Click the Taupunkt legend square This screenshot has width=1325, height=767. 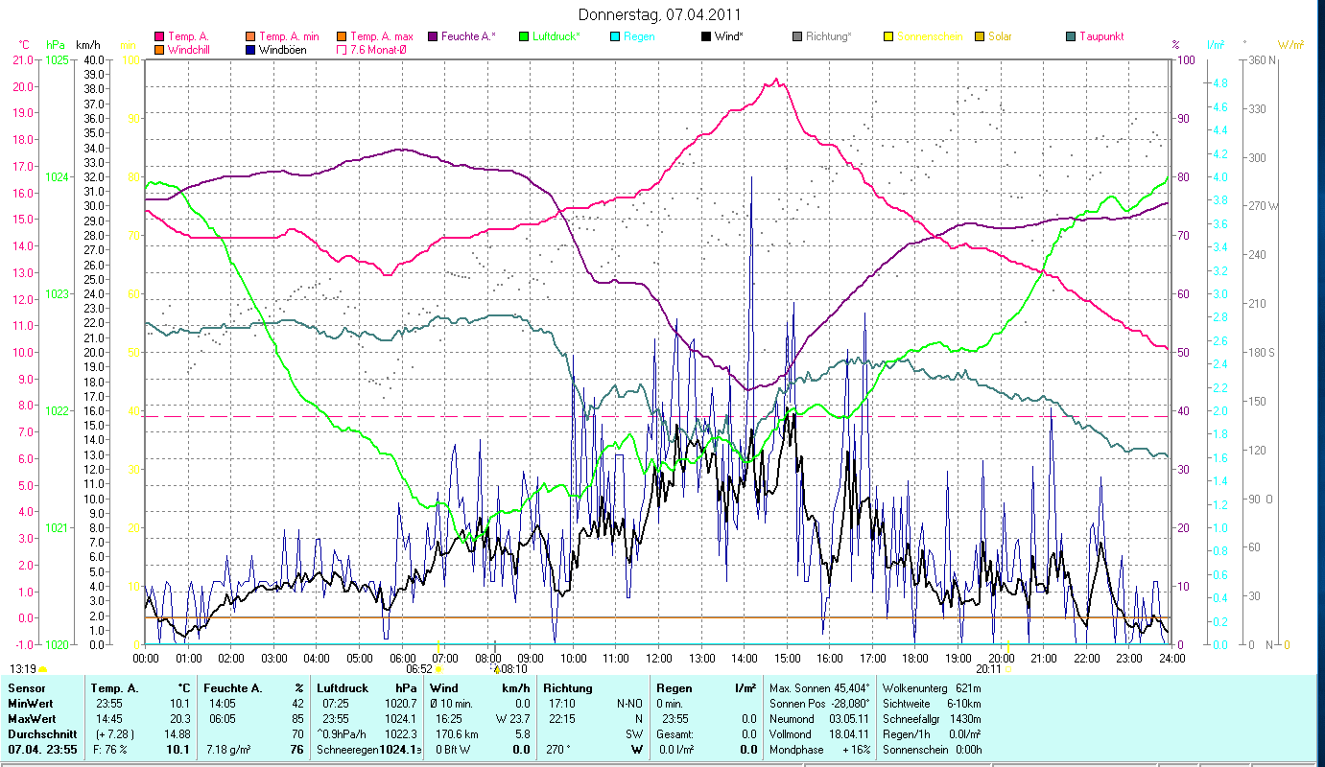coord(1071,36)
